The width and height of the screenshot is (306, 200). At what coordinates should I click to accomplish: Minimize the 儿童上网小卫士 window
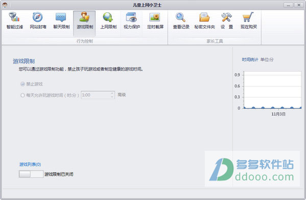tap(288, 5)
